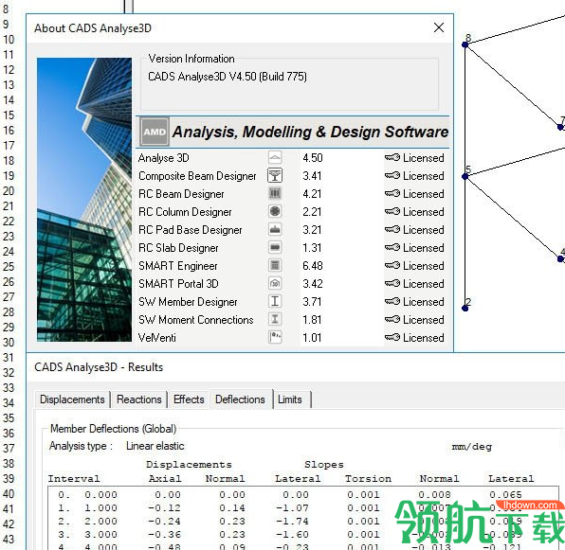Click the RC Column Designer name
This screenshot has width=565, height=550.
[185, 212]
